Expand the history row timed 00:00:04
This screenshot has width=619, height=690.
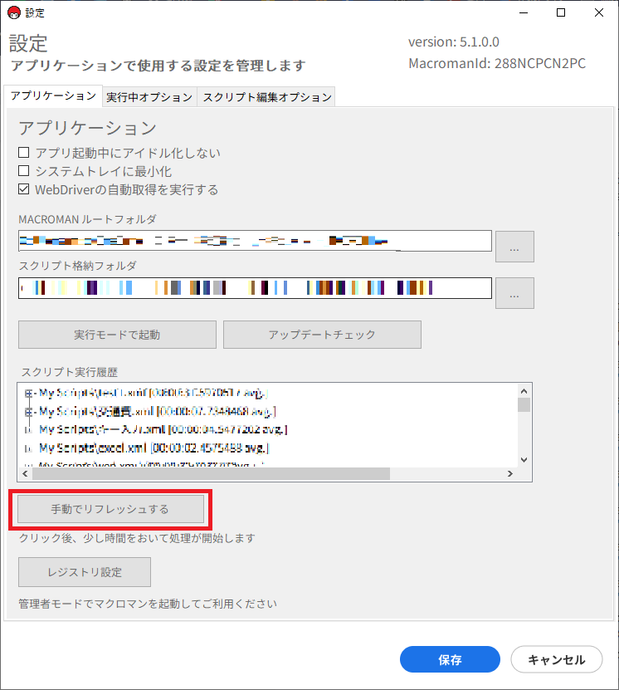pyautogui.click(x=28, y=430)
